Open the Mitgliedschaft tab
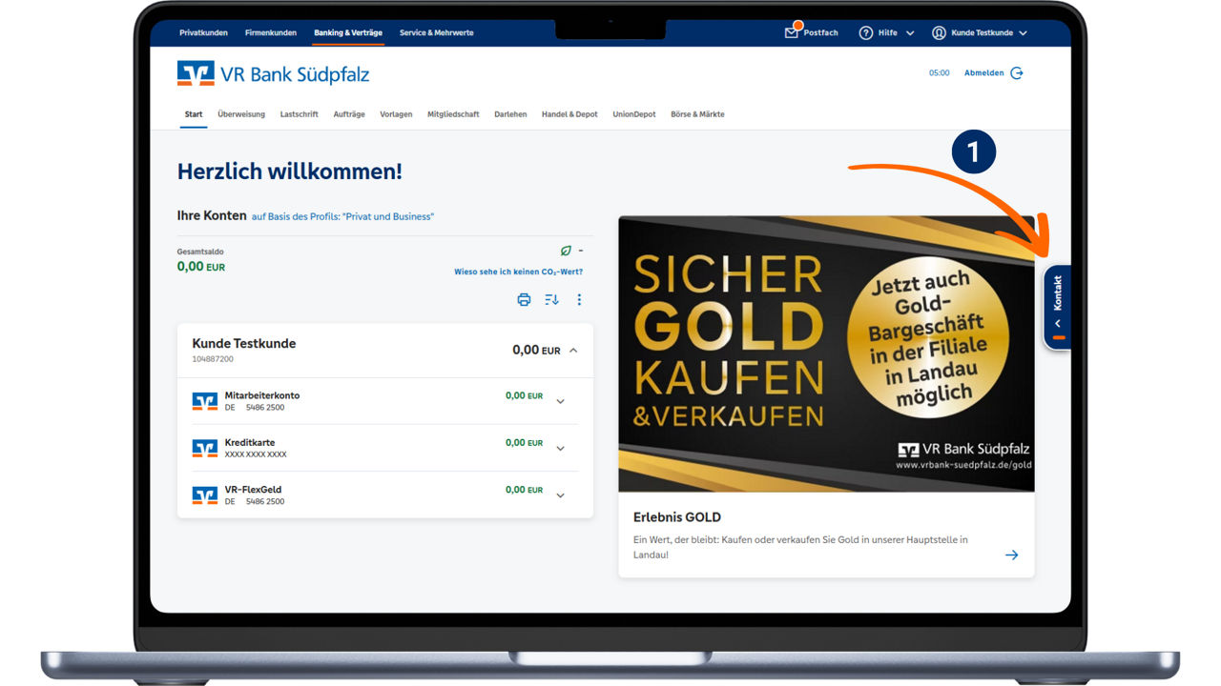 453,114
